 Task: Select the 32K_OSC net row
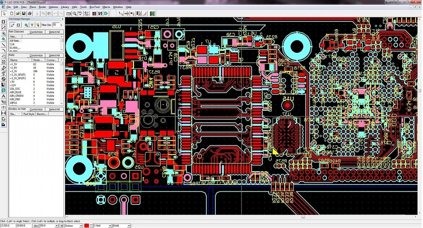point(34,88)
